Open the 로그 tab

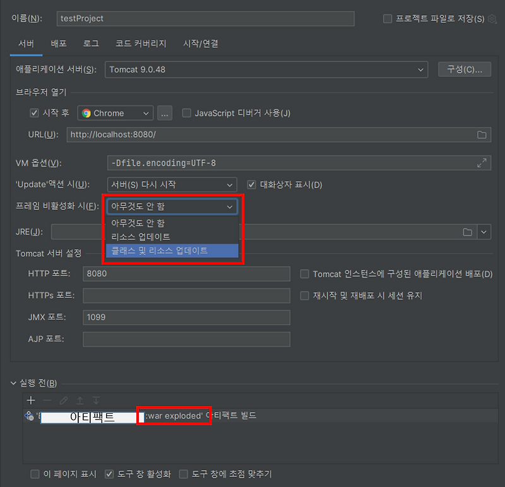pyautogui.click(x=90, y=43)
